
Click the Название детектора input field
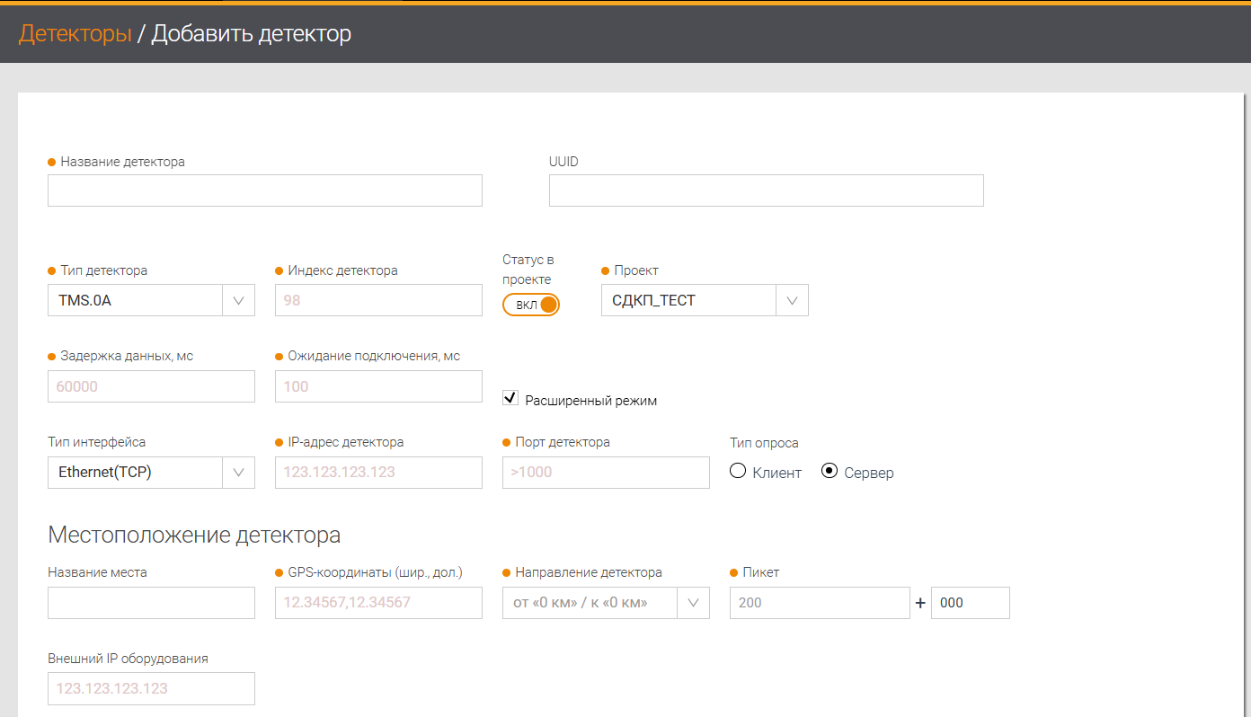click(264, 190)
